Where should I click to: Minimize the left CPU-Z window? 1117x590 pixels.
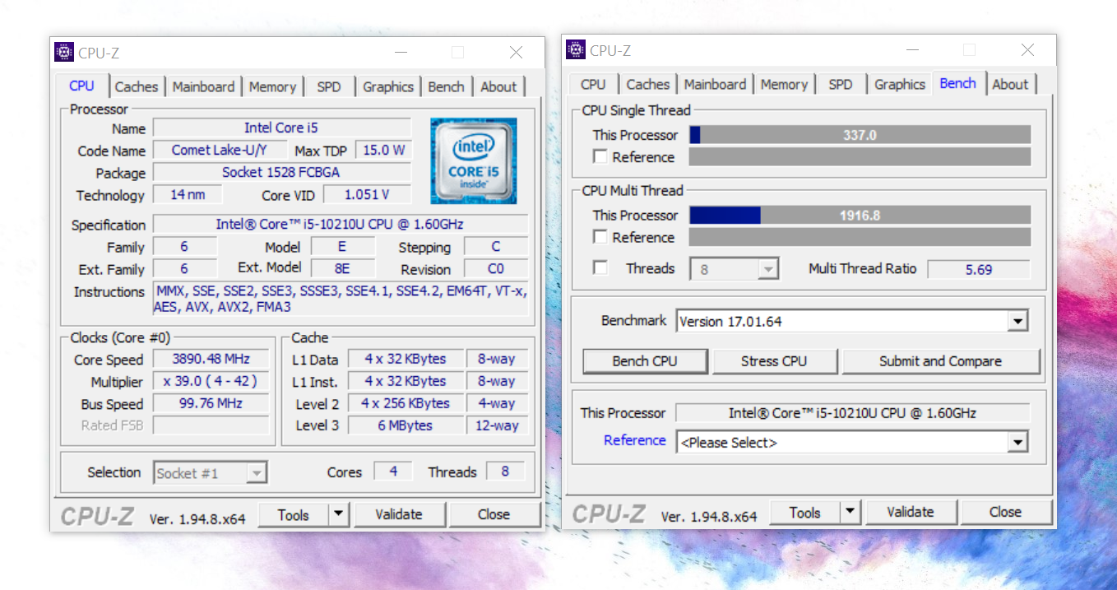point(401,53)
